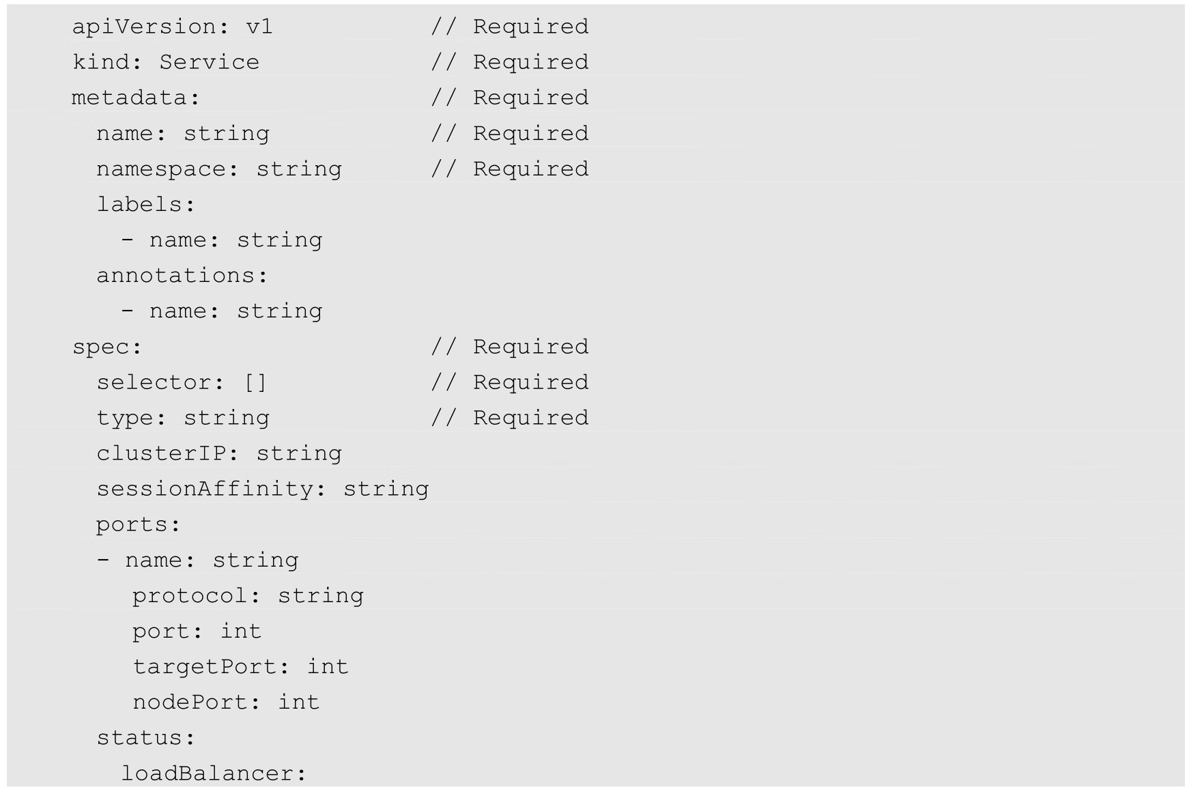Click the "targetPort: int" field
Screen dimensions: 1189x794
click(240, 666)
